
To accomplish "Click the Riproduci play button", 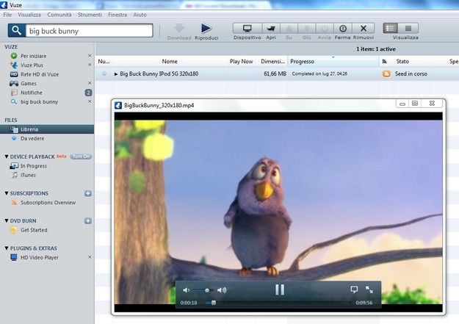I will tap(206, 28).
